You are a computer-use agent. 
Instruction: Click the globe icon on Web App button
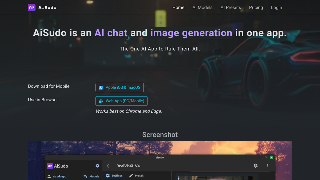click(101, 101)
